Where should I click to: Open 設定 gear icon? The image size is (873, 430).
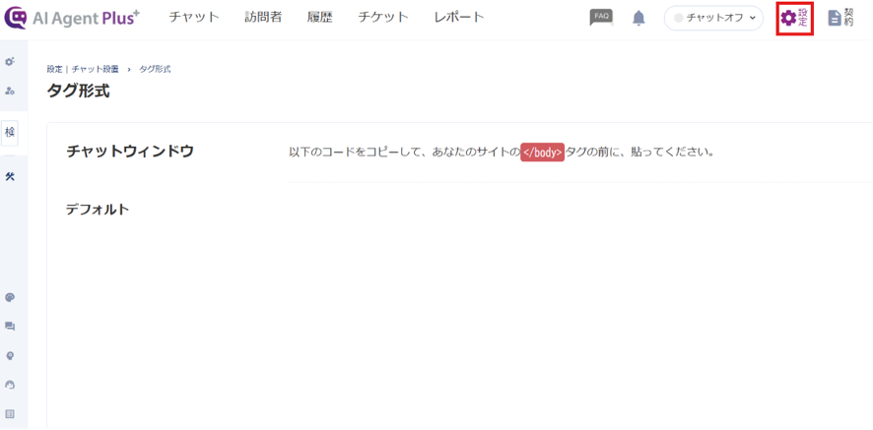[794, 19]
